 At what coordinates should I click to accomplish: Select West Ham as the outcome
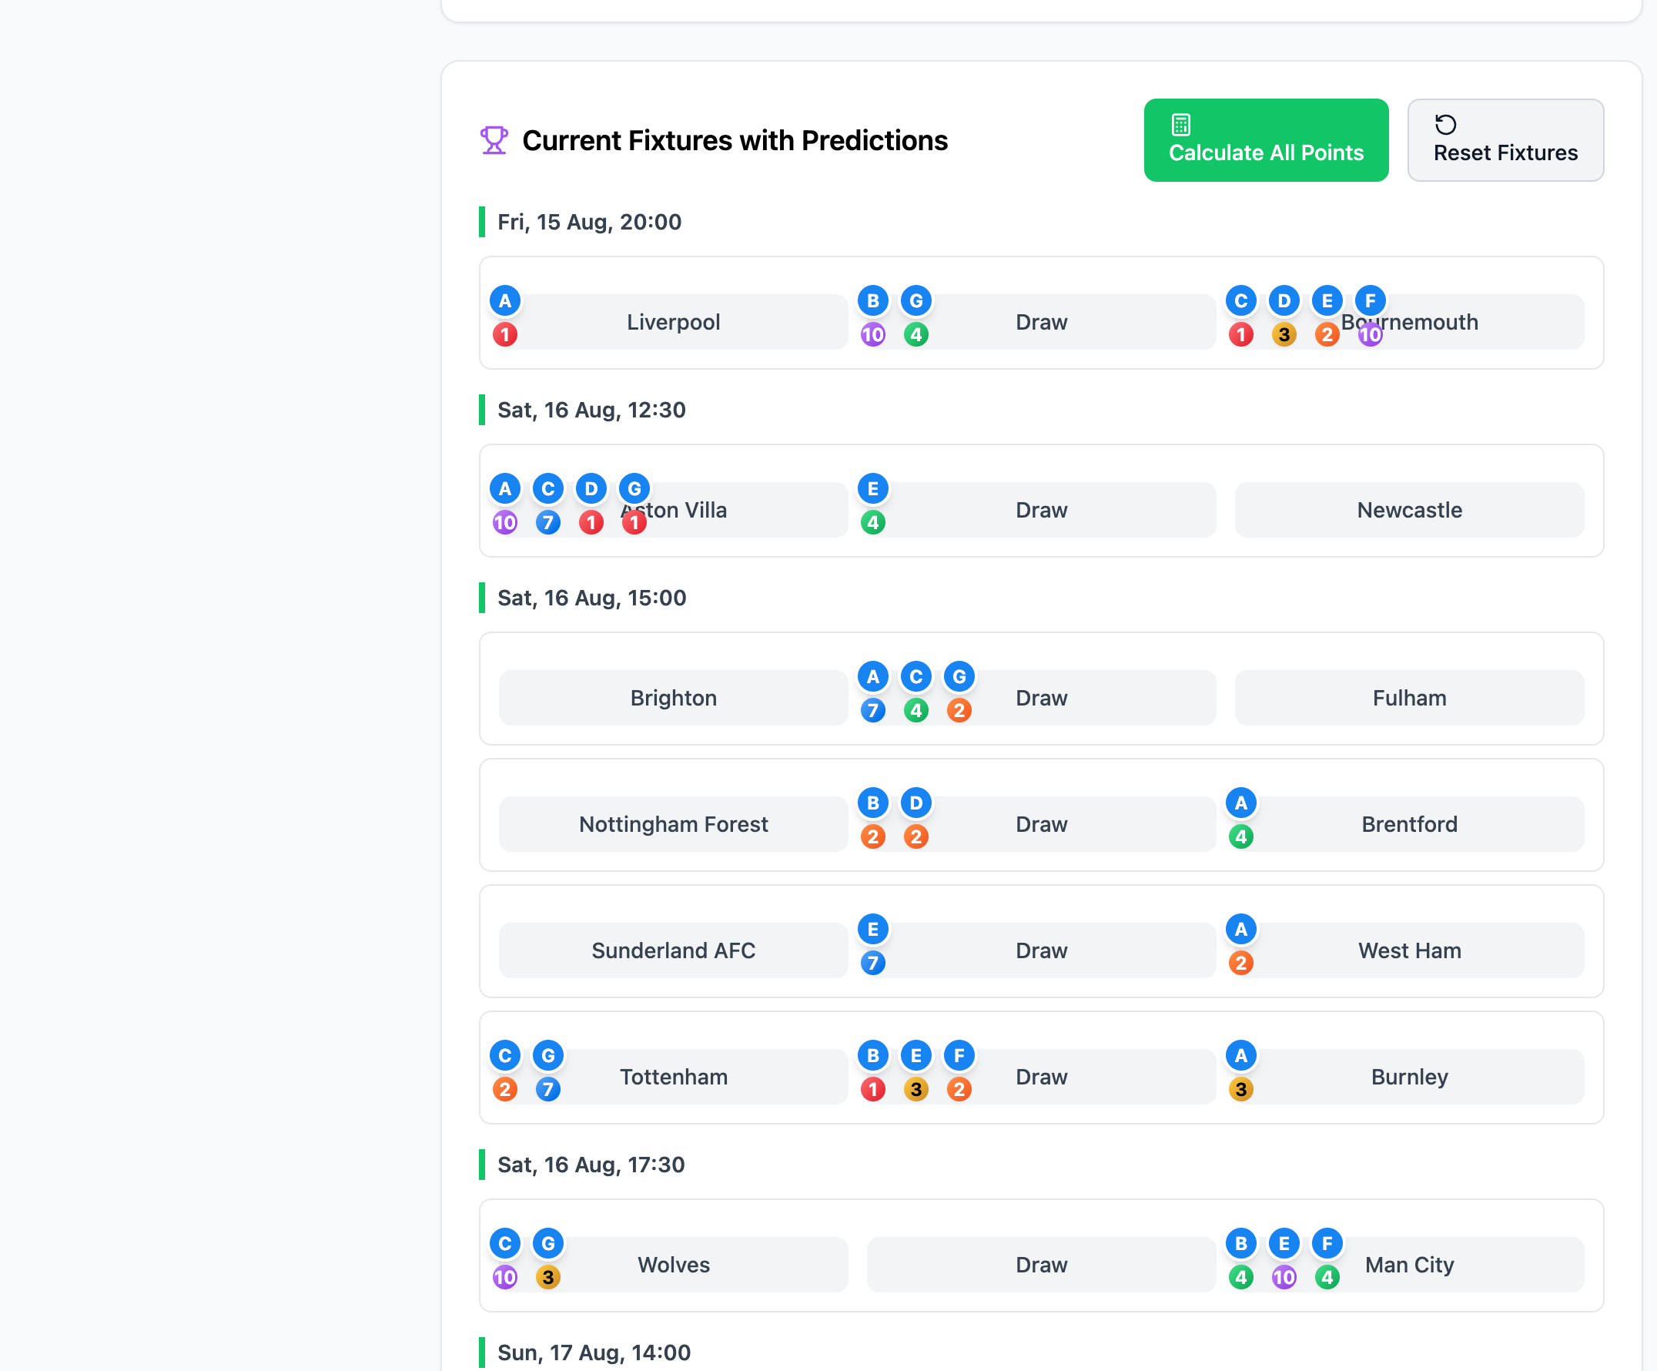click(1408, 950)
